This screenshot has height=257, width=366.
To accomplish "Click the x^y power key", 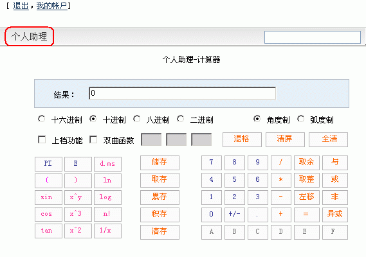I will [78, 197].
